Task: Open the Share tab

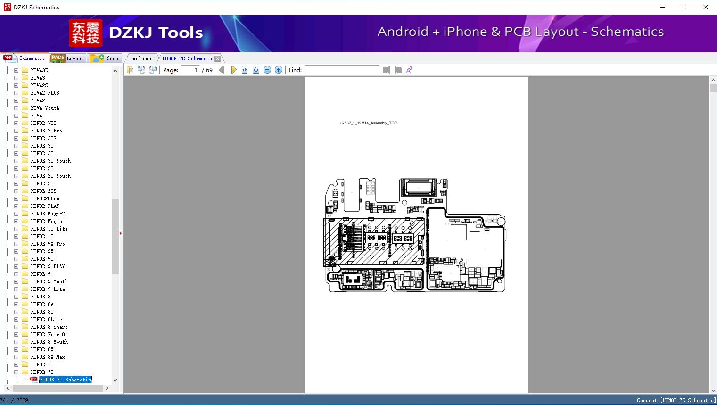Action: (105, 58)
